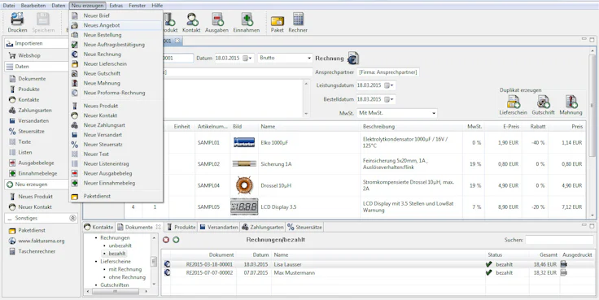Open the Rechner calculator toolbar icon
The height and width of the screenshot is (300, 599).
point(298,19)
